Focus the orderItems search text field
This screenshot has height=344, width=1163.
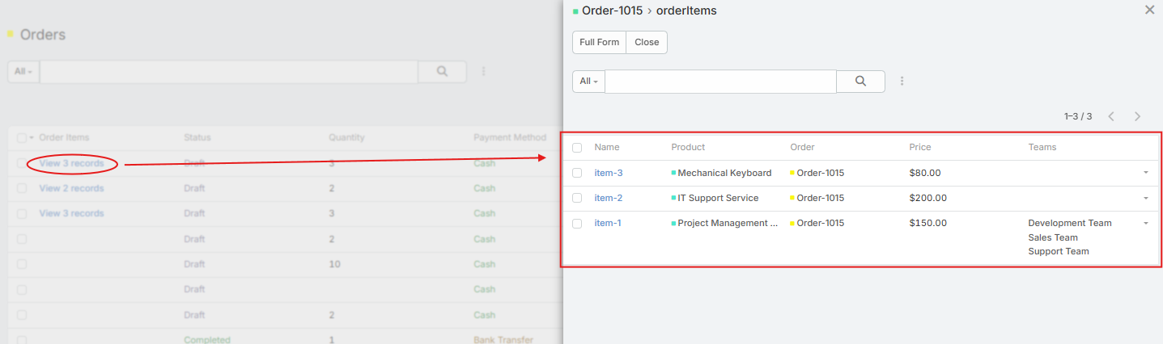point(719,81)
